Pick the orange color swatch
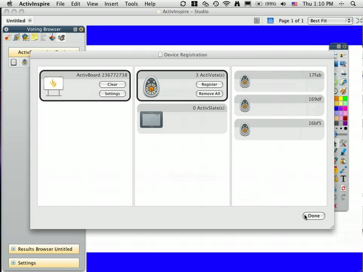The width and height of the screenshot is (363, 272). pyautogui.click(x=336, y=99)
